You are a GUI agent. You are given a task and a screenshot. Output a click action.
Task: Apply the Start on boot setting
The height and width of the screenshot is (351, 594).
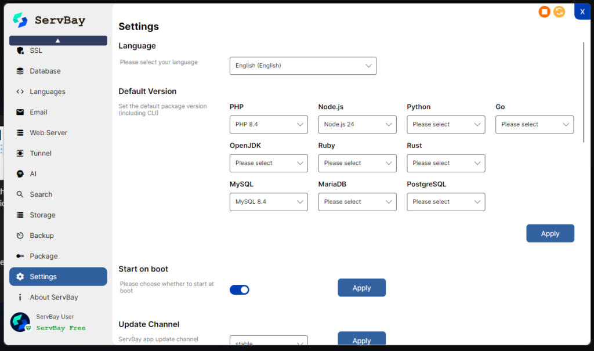[x=362, y=288]
